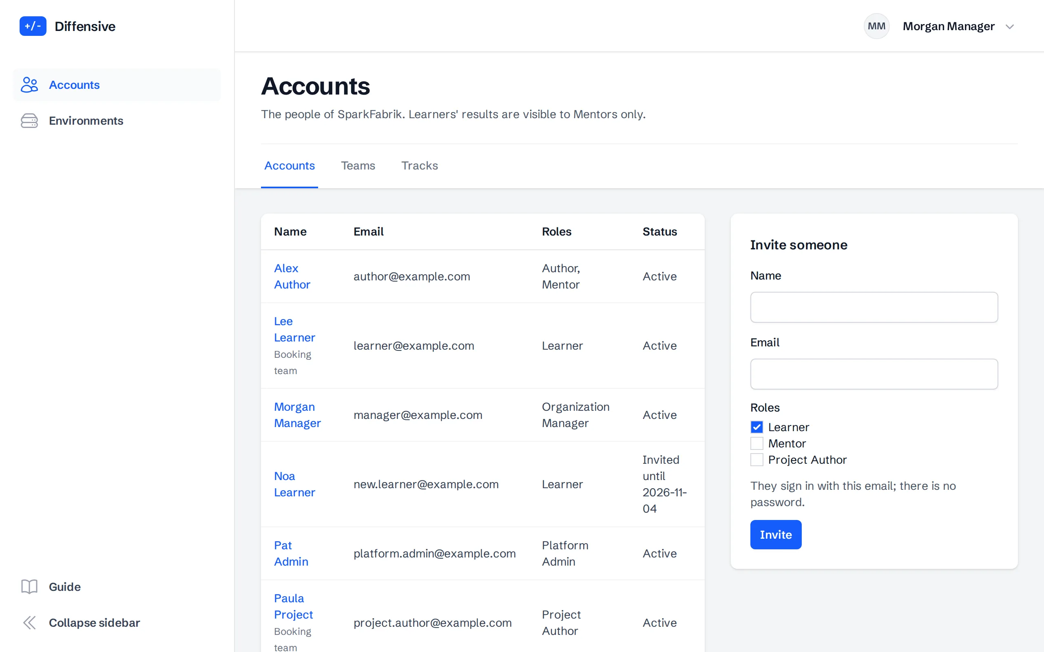1044x652 pixels.
Task: Click the Diffensive brand name
Action: point(85,26)
